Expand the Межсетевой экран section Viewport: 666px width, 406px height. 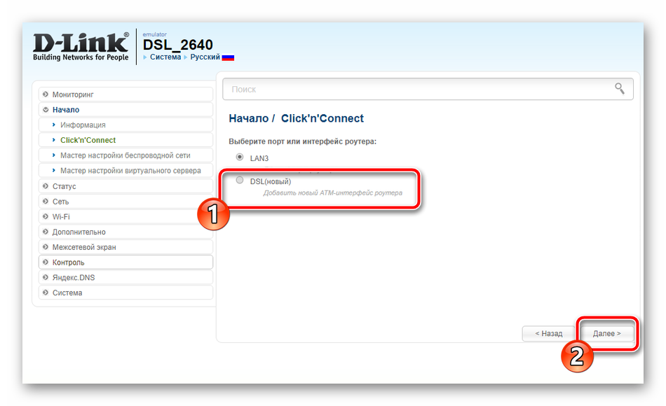(125, 247)
